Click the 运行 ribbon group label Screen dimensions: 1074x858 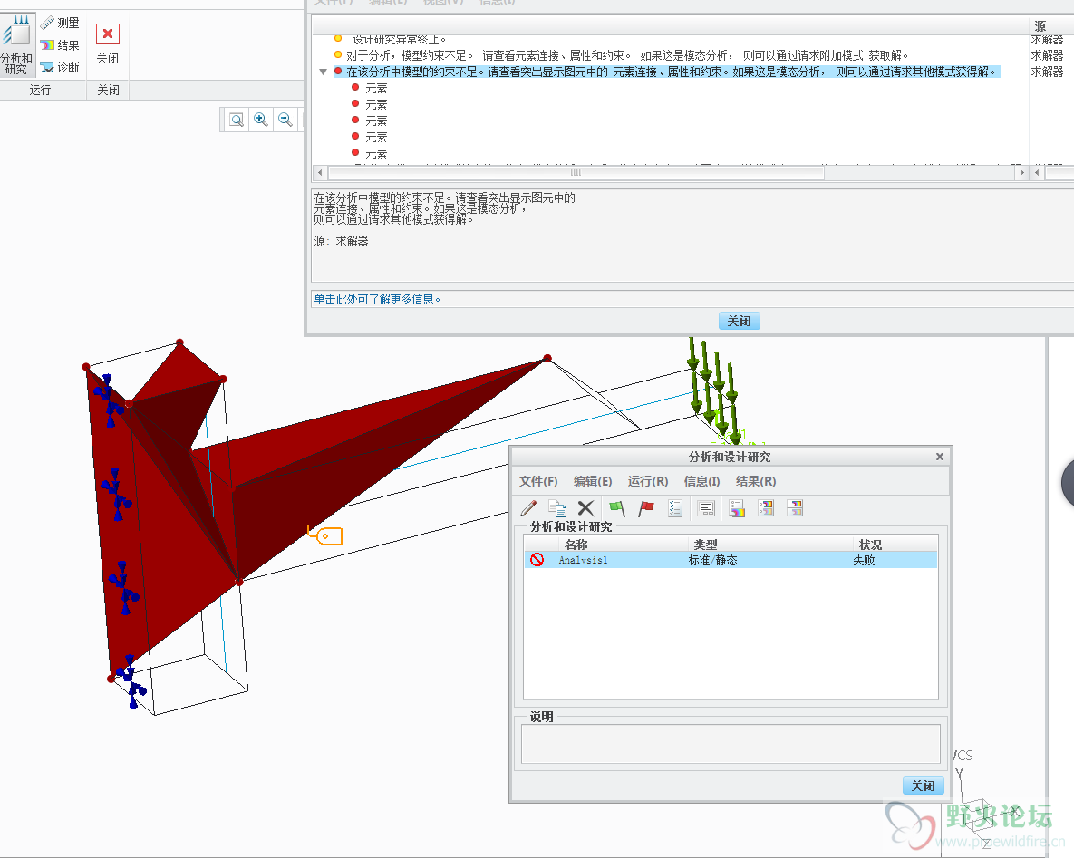click(41, 90)
